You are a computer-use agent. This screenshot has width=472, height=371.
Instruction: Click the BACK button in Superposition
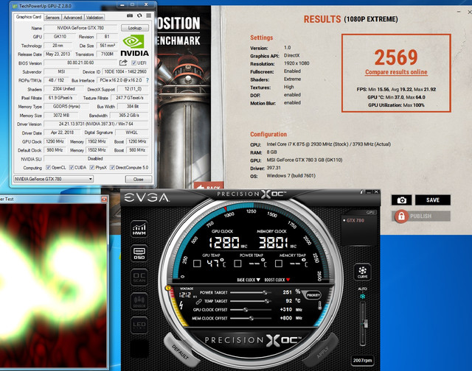click(x=209, y=185)
